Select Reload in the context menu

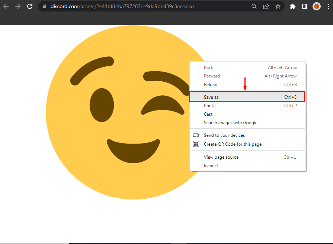click(x=248, y=84)
